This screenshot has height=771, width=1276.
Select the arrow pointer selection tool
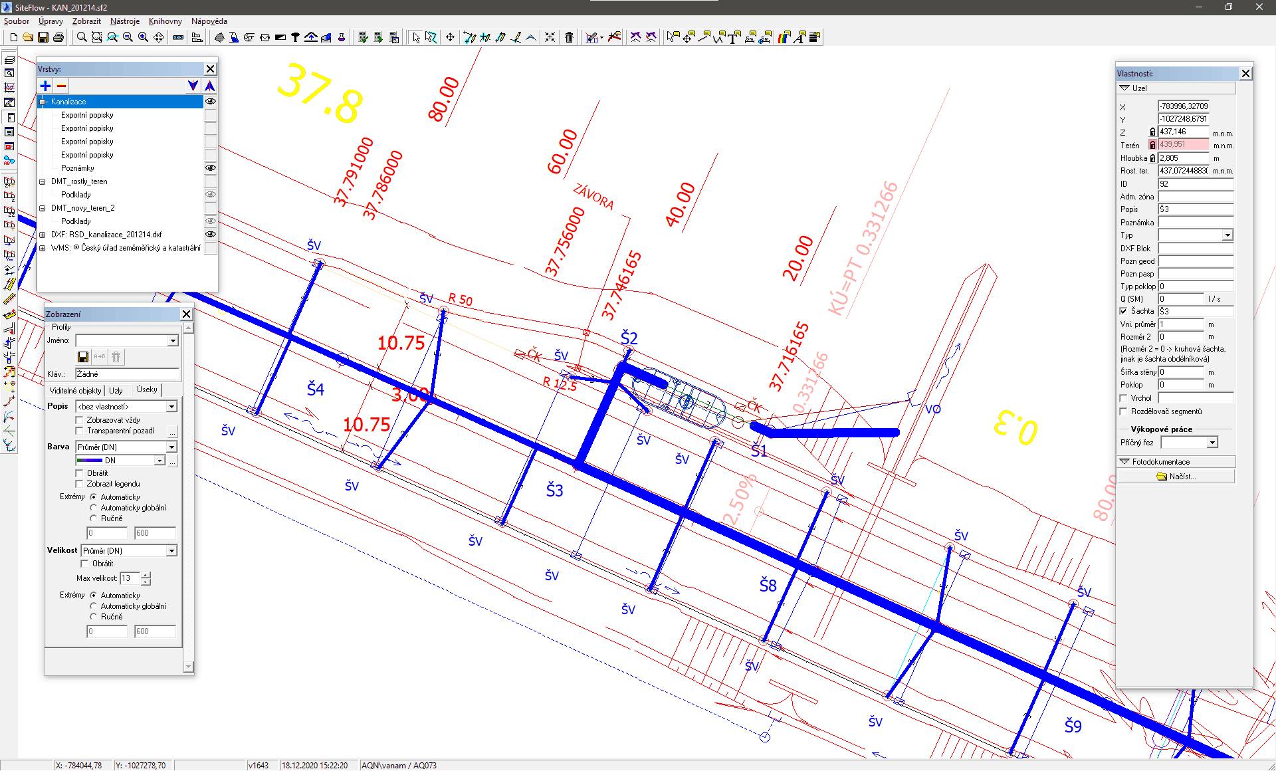(x=416, y=37)
